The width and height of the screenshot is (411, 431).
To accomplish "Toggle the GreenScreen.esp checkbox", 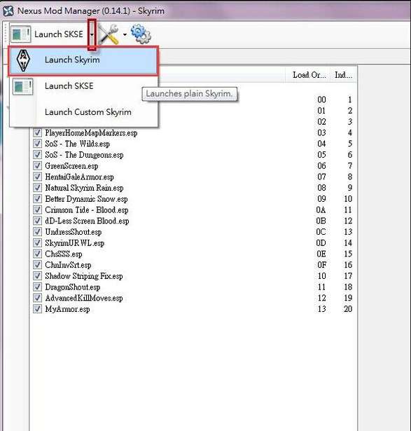I will click(x=37, y=166).
